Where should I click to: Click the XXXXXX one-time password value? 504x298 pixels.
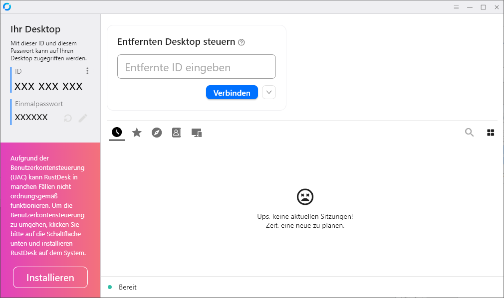point(31,118)
